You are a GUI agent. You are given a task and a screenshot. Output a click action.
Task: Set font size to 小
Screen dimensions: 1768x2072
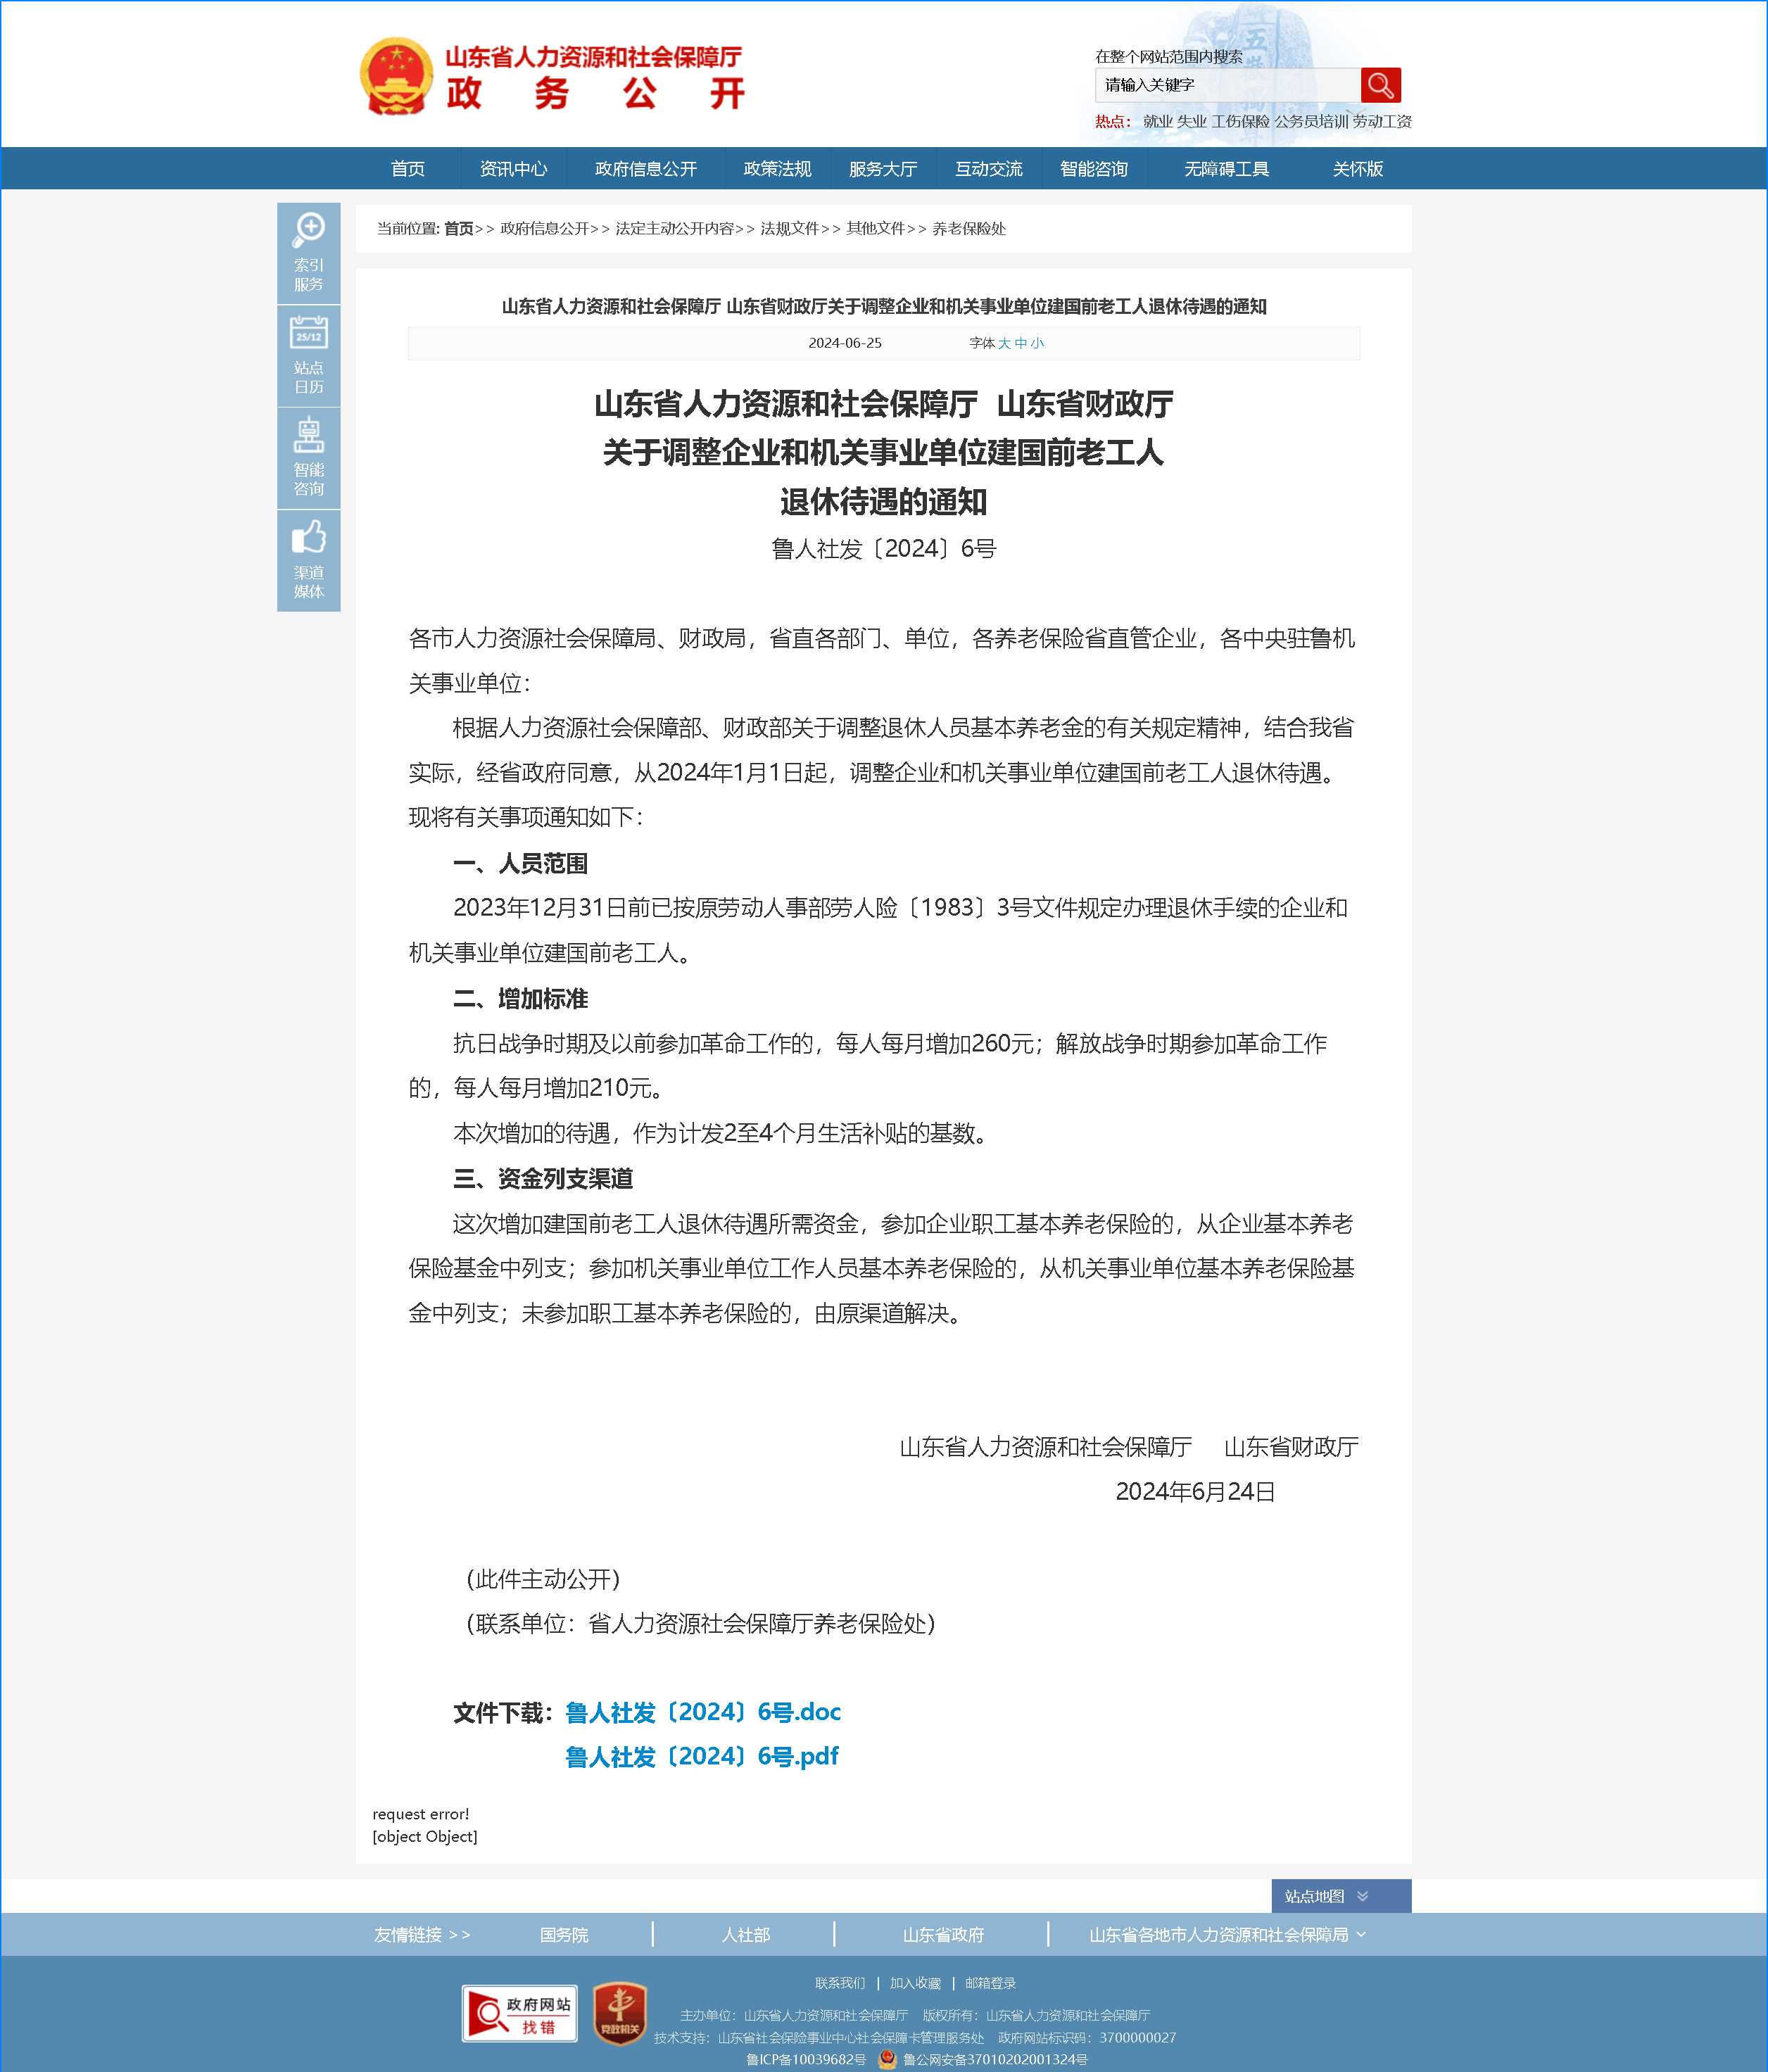(1037, 343)
